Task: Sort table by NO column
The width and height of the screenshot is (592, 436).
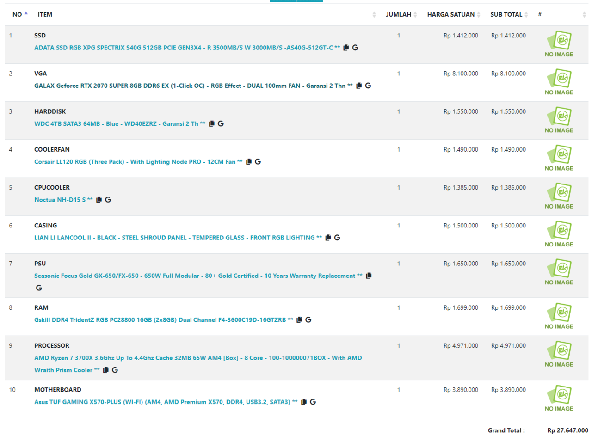Action: (x=18, y=14)
